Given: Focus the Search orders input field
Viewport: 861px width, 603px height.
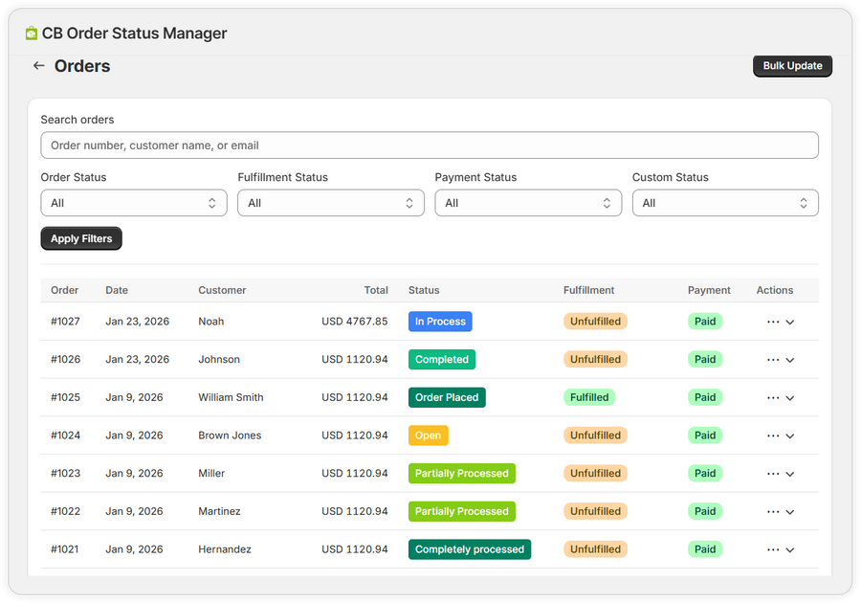Looking at the screenshot, I should pyautogui.click(x=430, y=145).
